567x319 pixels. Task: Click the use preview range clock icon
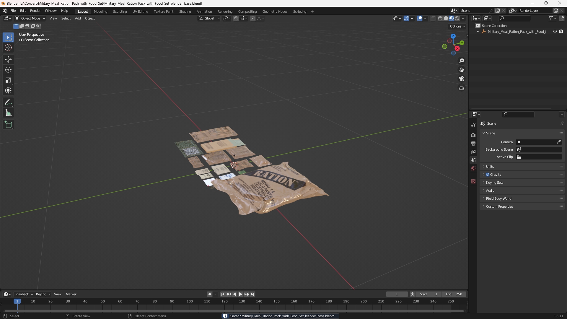tap(413, 294)
